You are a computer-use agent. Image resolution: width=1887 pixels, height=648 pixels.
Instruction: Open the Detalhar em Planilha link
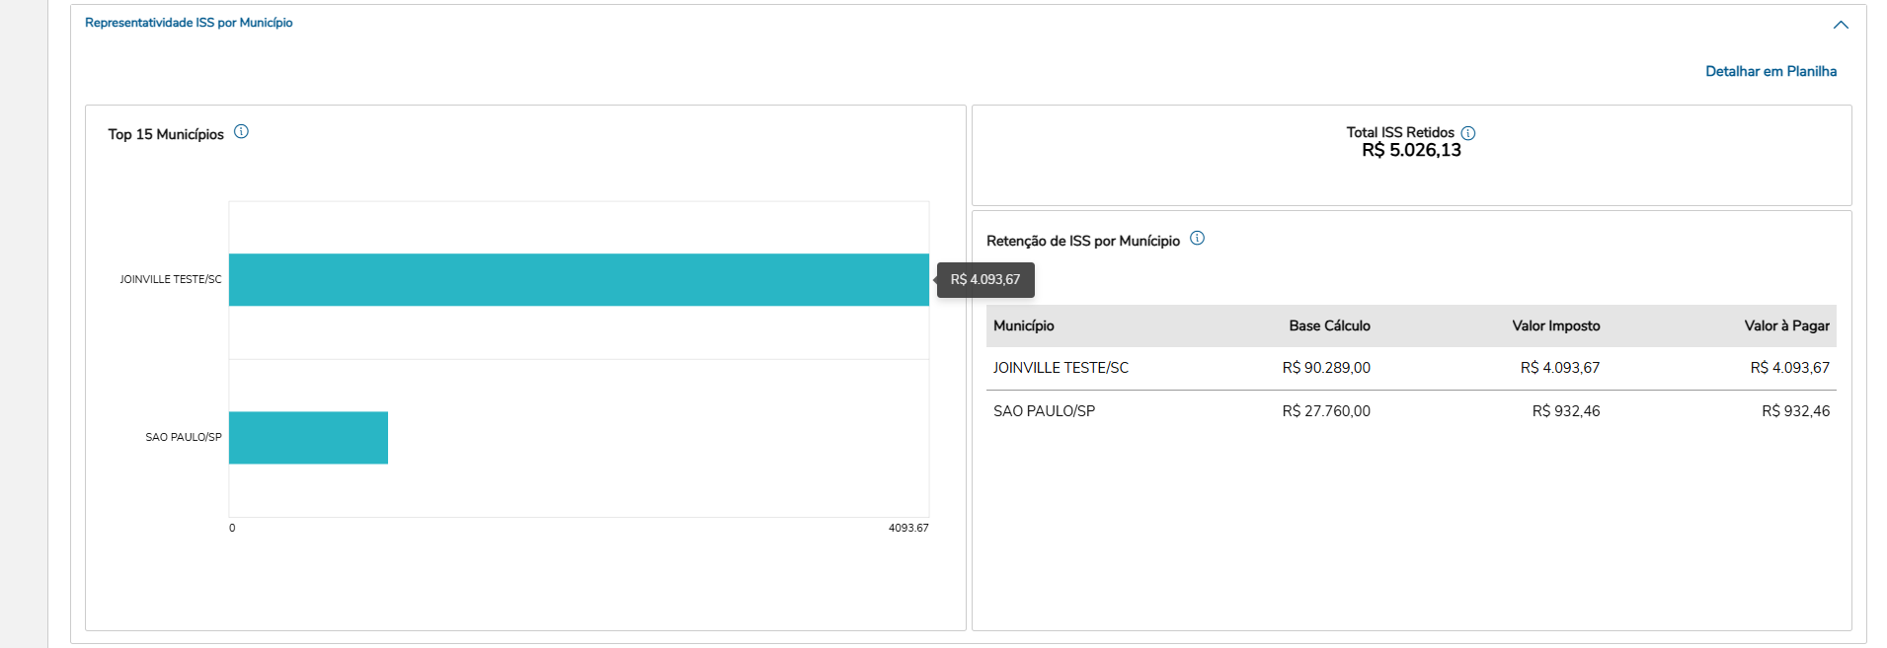point(1770,71)
